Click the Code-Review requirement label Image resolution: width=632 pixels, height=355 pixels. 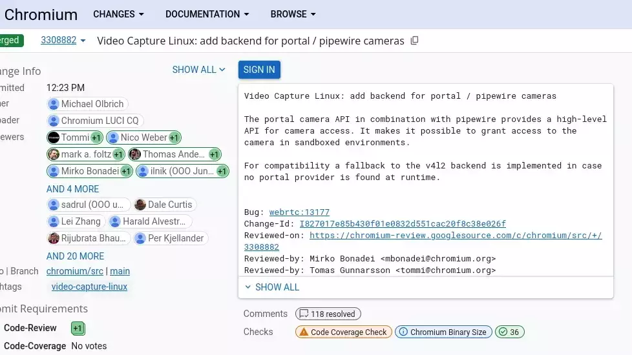pos(30,328)
